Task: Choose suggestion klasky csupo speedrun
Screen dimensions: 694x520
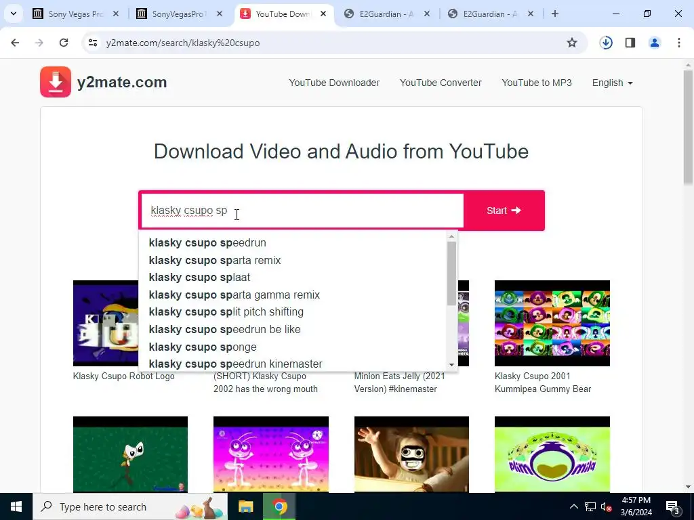Action: [293, 243]
